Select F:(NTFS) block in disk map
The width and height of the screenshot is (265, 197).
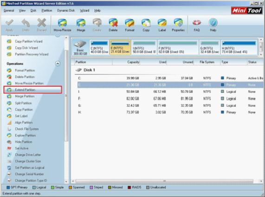(178, 47)
